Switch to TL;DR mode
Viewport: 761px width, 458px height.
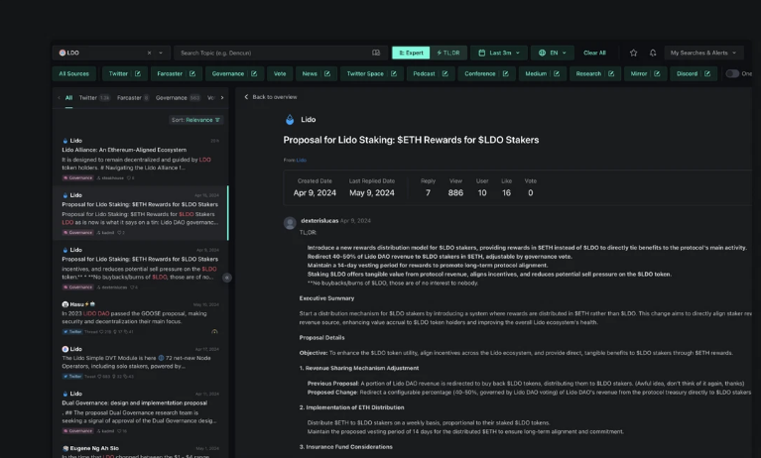448,53
